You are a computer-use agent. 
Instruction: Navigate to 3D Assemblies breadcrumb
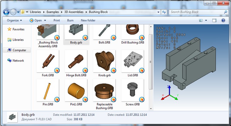tap(74, 12)
